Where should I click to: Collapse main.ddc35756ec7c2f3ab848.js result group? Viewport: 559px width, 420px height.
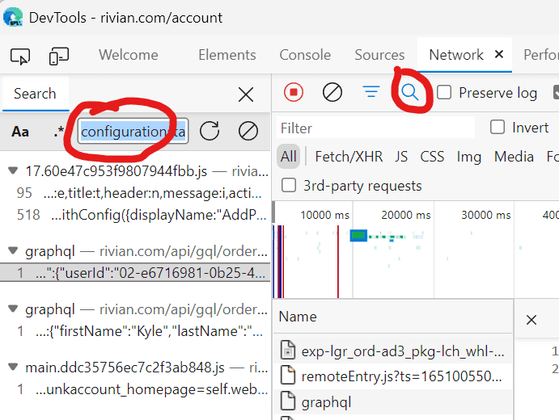(13, 367)
